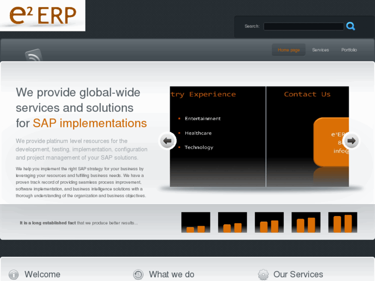Click the Our Services gear icon
The width and height of the screenshot is (375, 281).
pos(263,274)
